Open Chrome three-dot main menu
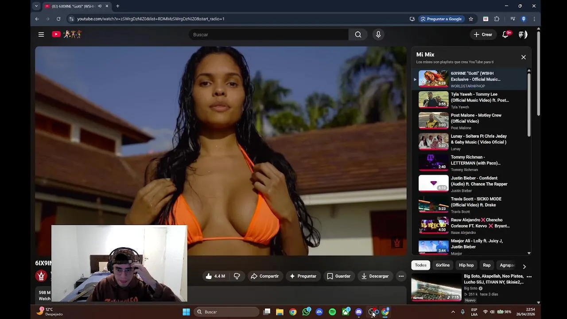 [534, 19]
